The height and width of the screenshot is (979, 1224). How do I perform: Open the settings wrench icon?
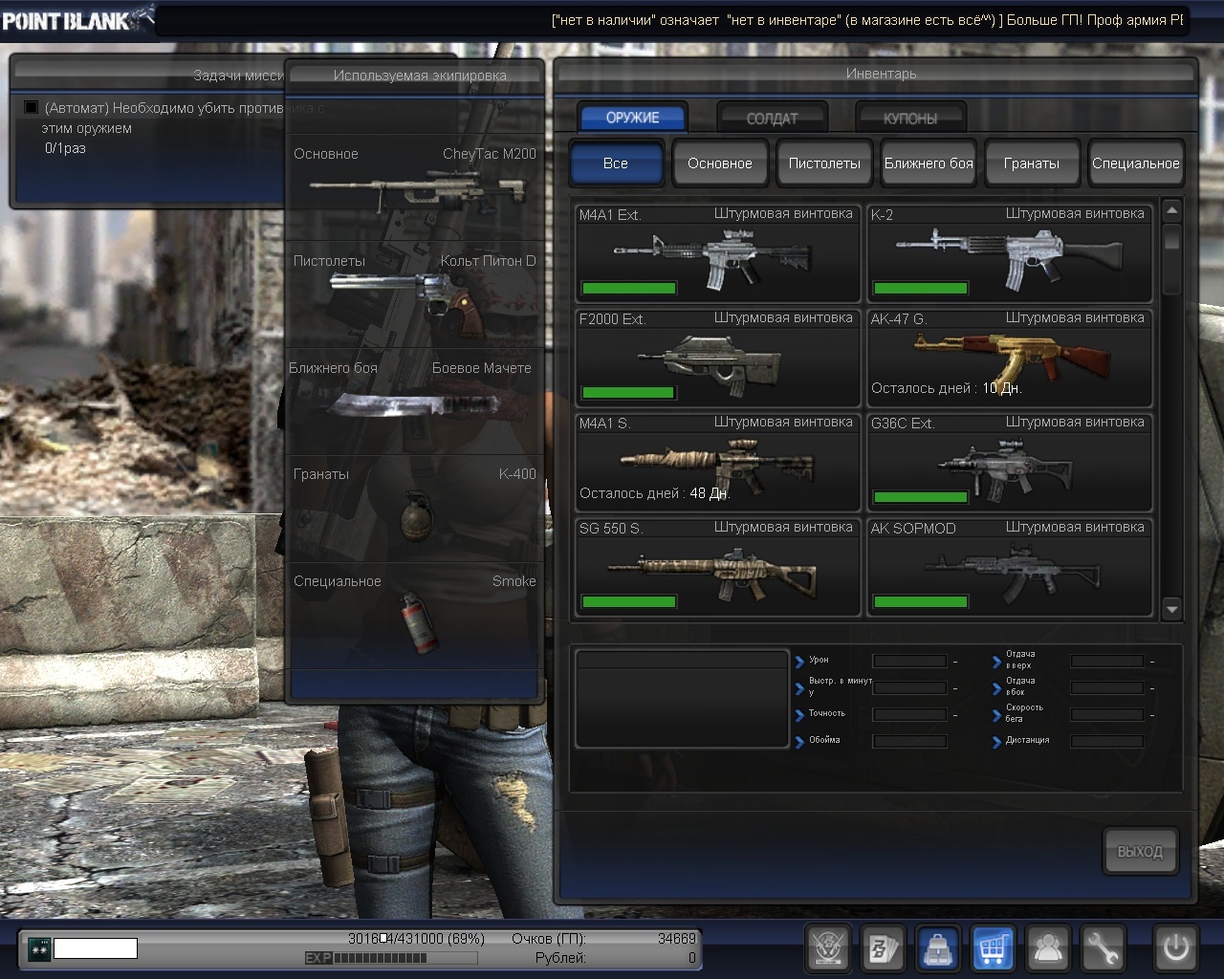(1104, 948)
